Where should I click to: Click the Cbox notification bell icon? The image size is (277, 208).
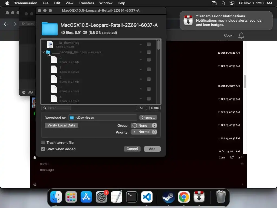tap(241, 35)
